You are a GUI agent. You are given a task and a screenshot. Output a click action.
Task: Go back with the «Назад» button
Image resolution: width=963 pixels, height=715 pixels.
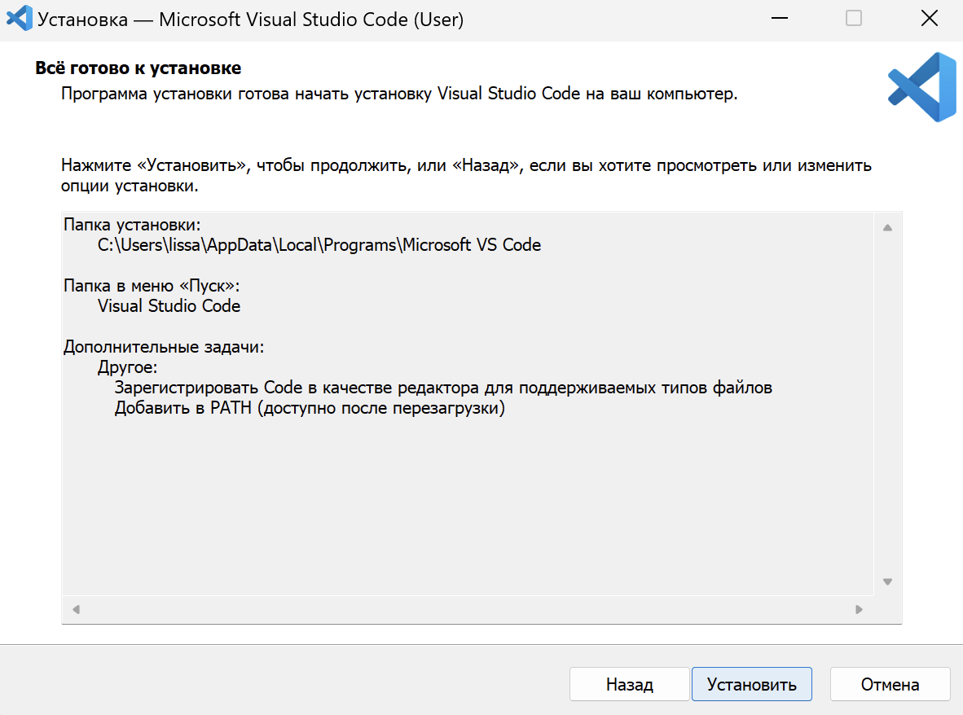(630, 684)
